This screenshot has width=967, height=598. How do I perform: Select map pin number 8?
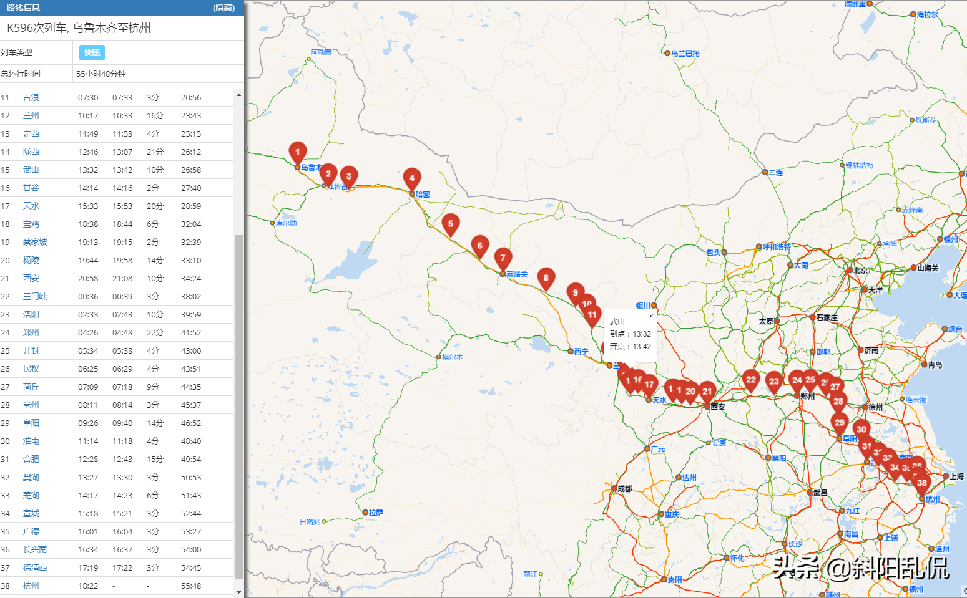click(546, 278)
